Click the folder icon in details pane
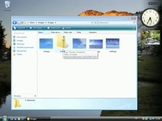 tap(17, 103)
